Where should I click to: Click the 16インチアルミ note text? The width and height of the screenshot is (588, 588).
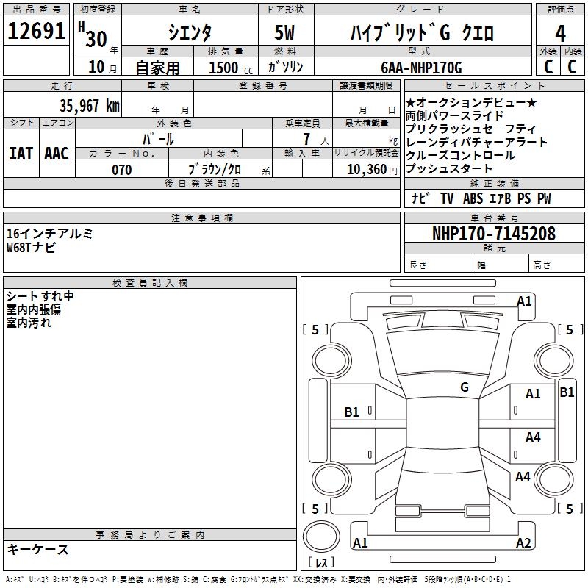49,234
